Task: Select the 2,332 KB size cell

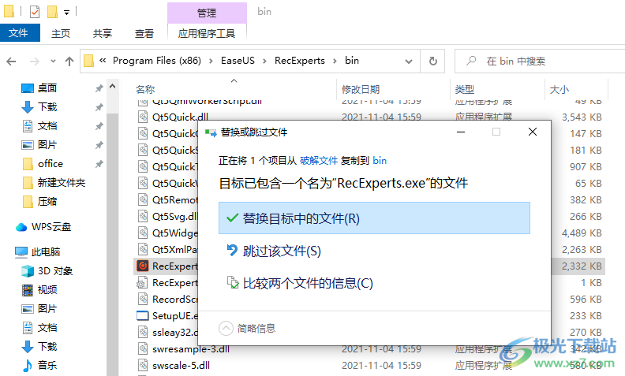Action: (582, 266)
